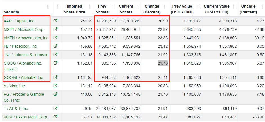Open AAPL / Apple, Inc. link
The width and height of the screenshot is (265, 122).
click(19, 21)
